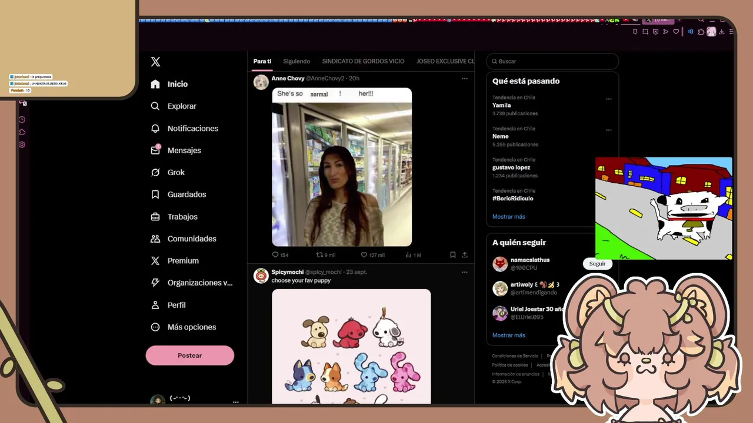Open namacalathus suggested account
This screenshot has width=753, height=423.
pyautogui.click(x=530, y=260)
